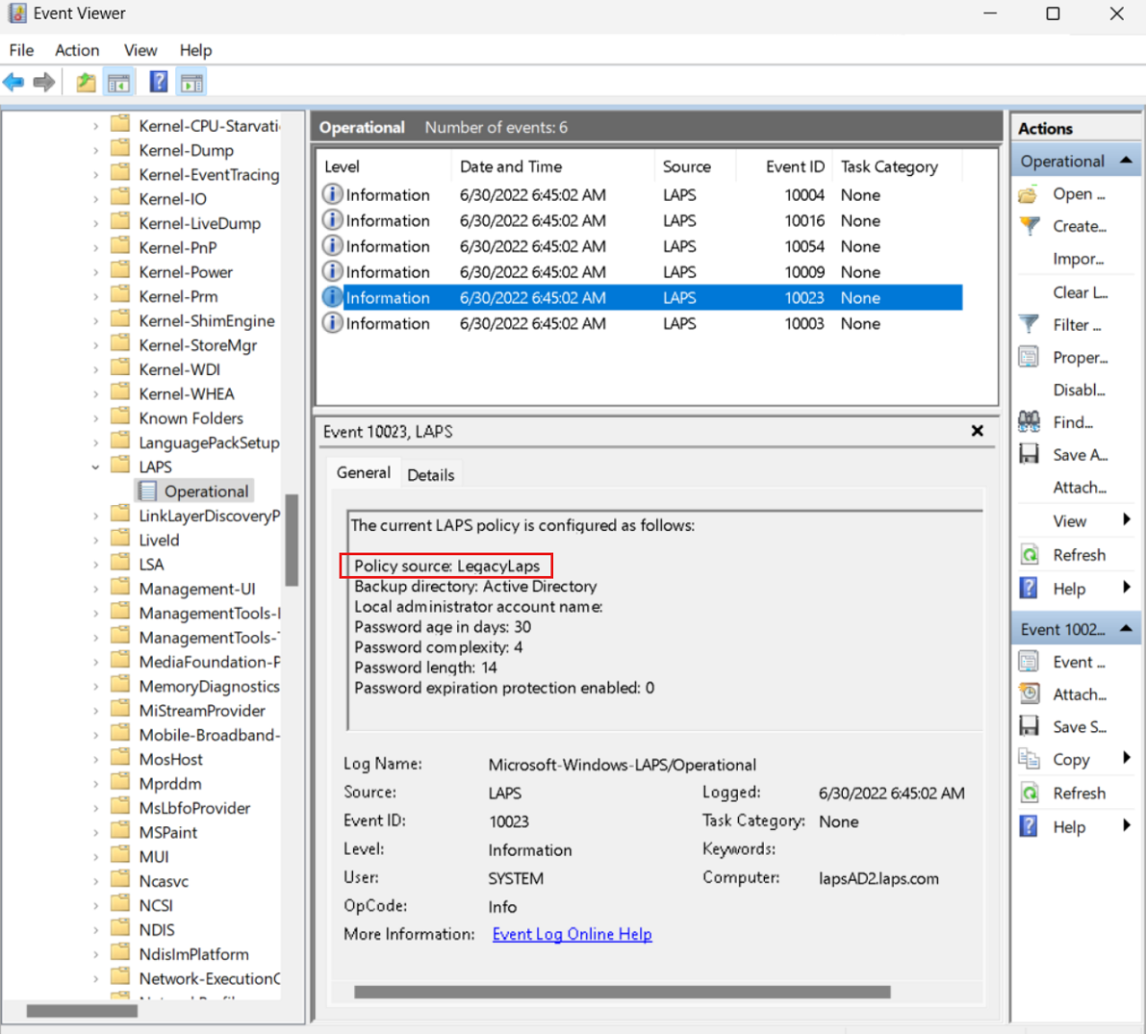
Task: Click Save Selected Events floppy icon
Action: coord(1029,726)
